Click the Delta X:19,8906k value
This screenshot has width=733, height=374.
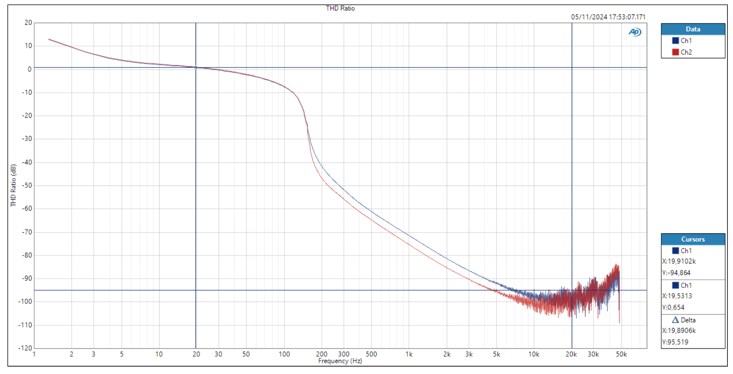tap(679, 331)
